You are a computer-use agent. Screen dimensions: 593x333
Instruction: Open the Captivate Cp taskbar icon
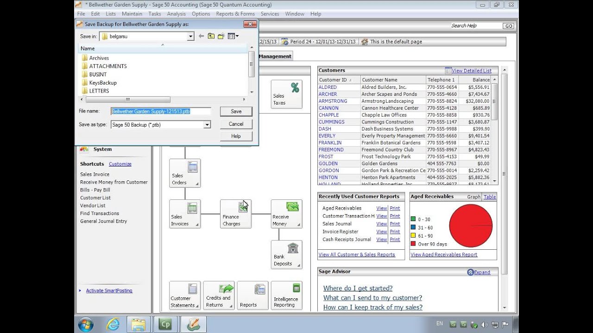164,325
